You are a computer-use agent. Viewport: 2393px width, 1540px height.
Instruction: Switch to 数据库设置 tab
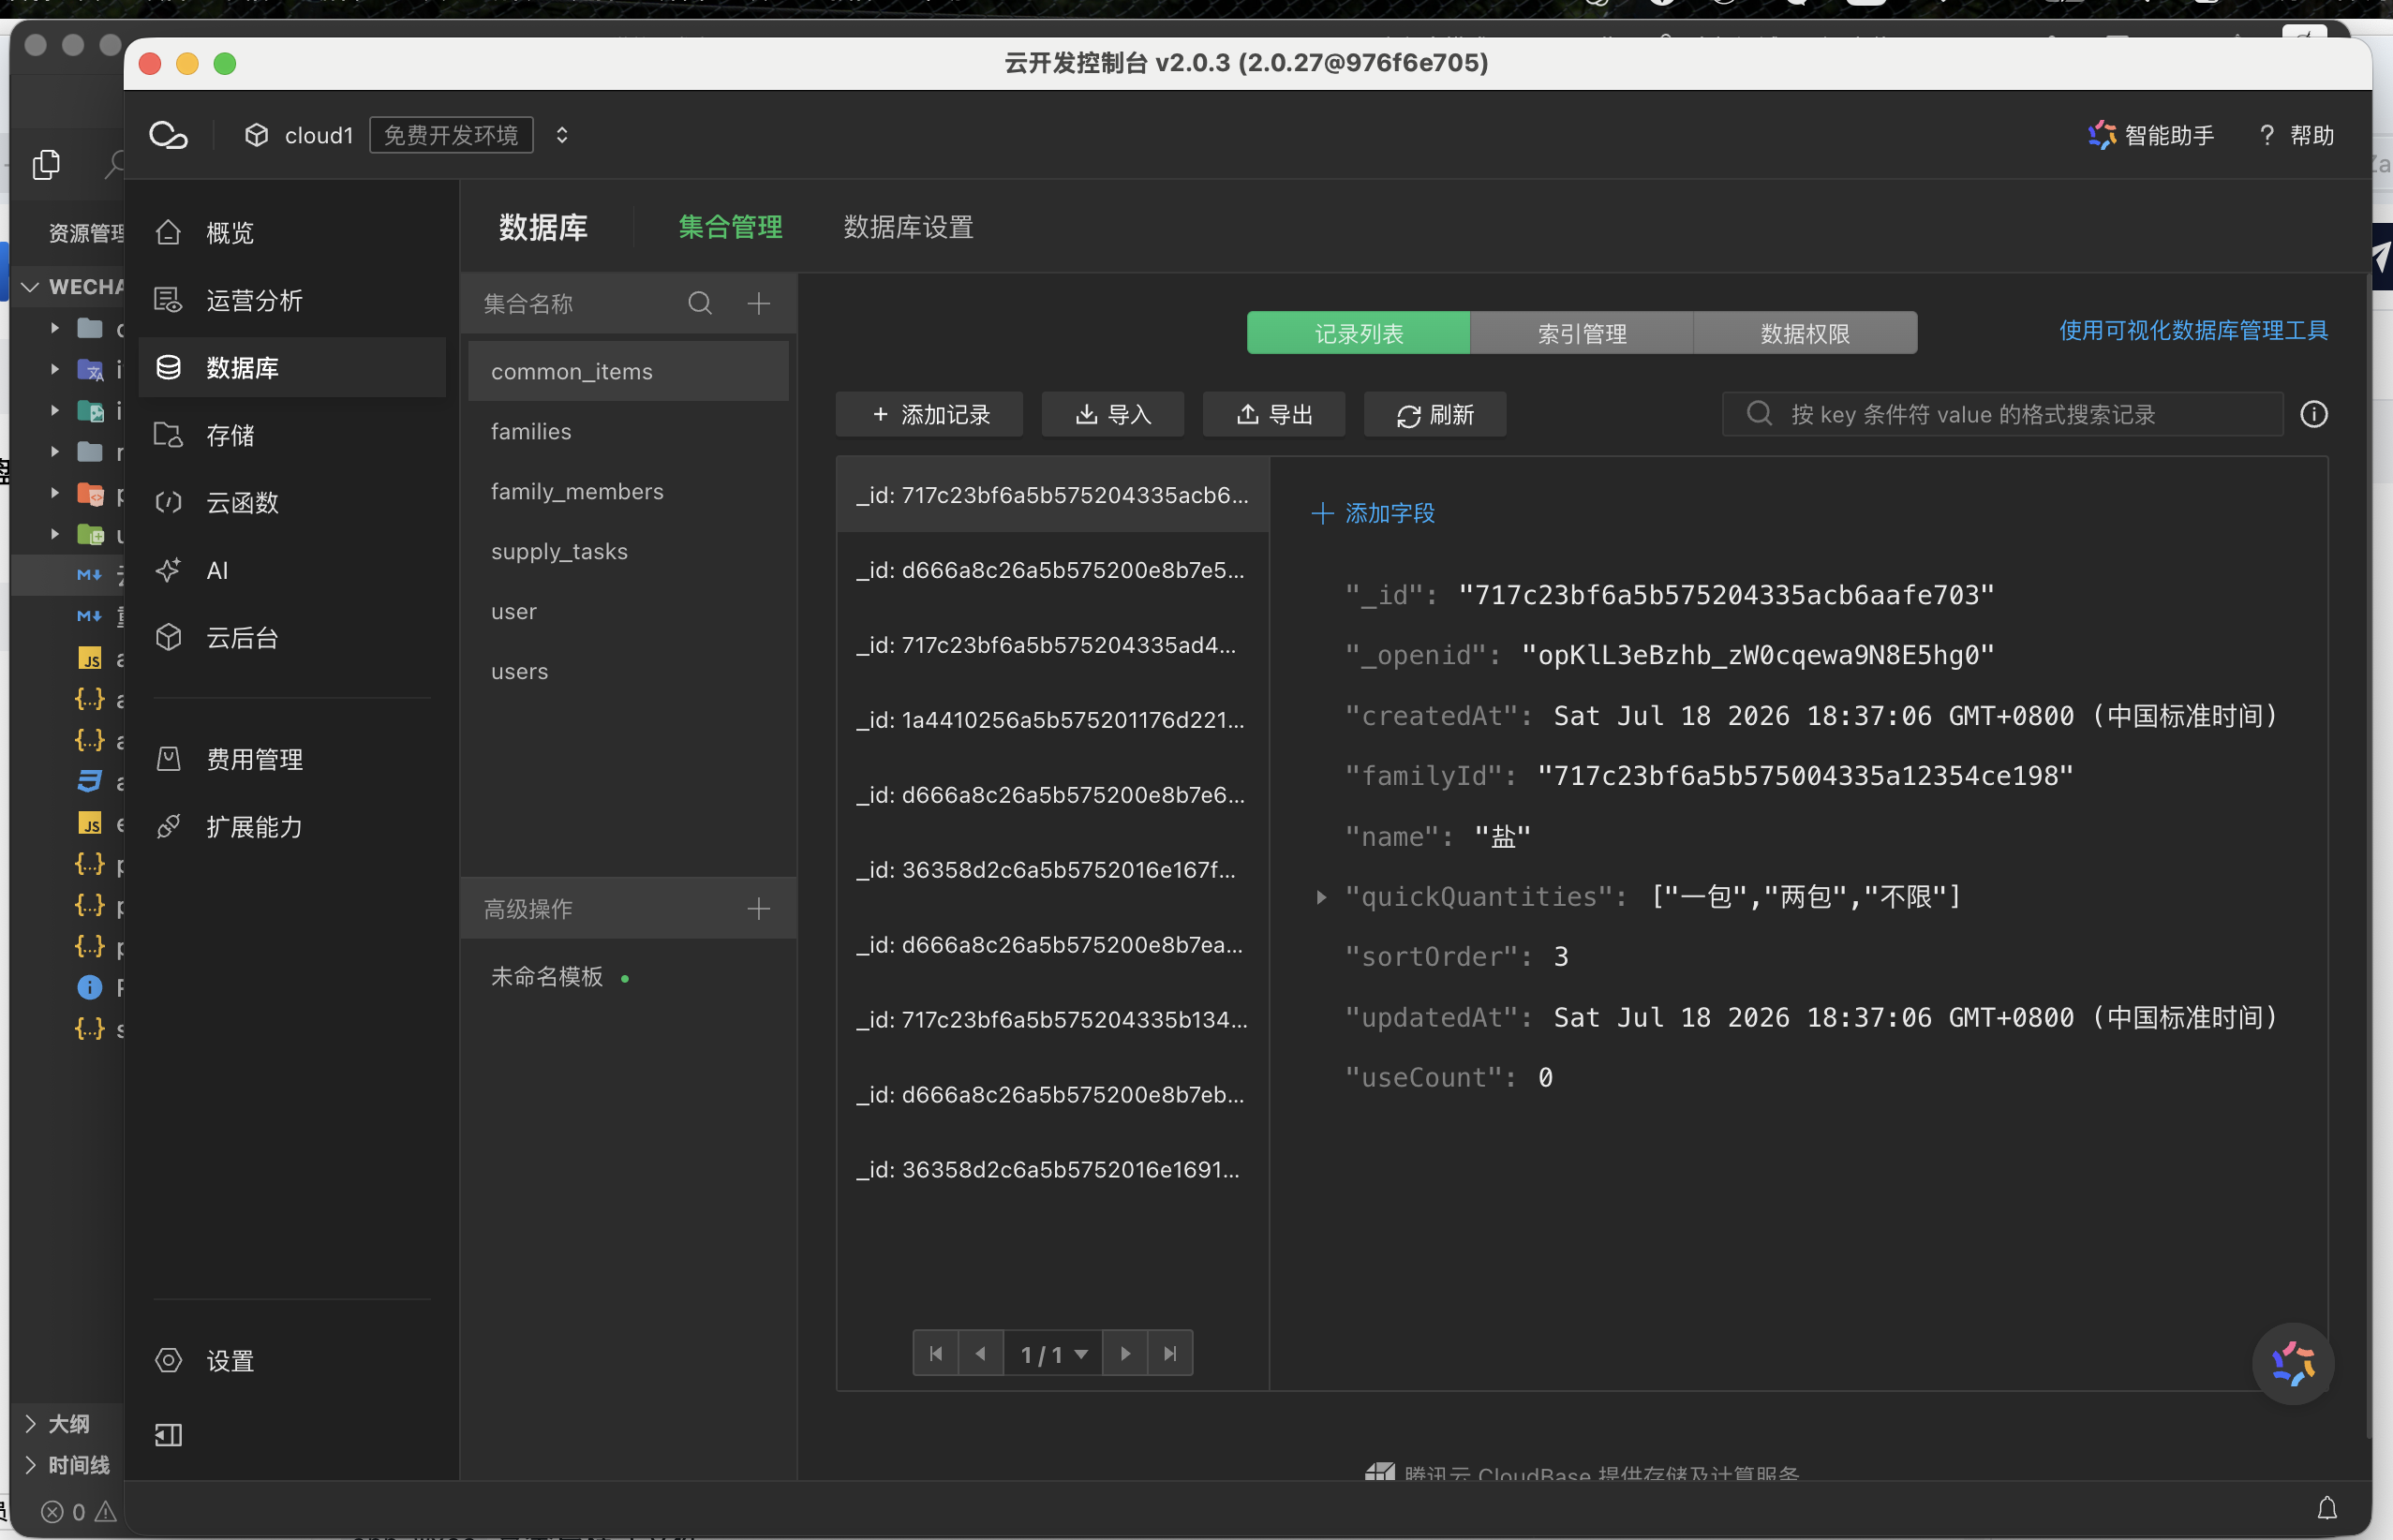[x=908, y=227]
